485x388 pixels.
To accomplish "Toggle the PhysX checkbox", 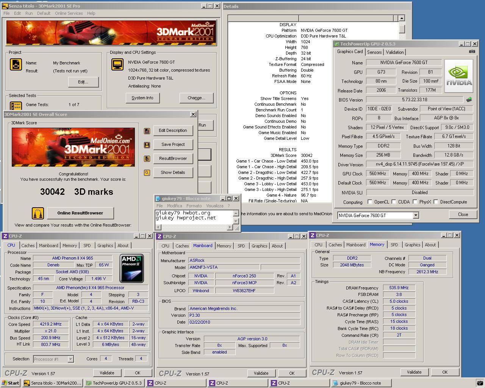I will tap(415, 202).
